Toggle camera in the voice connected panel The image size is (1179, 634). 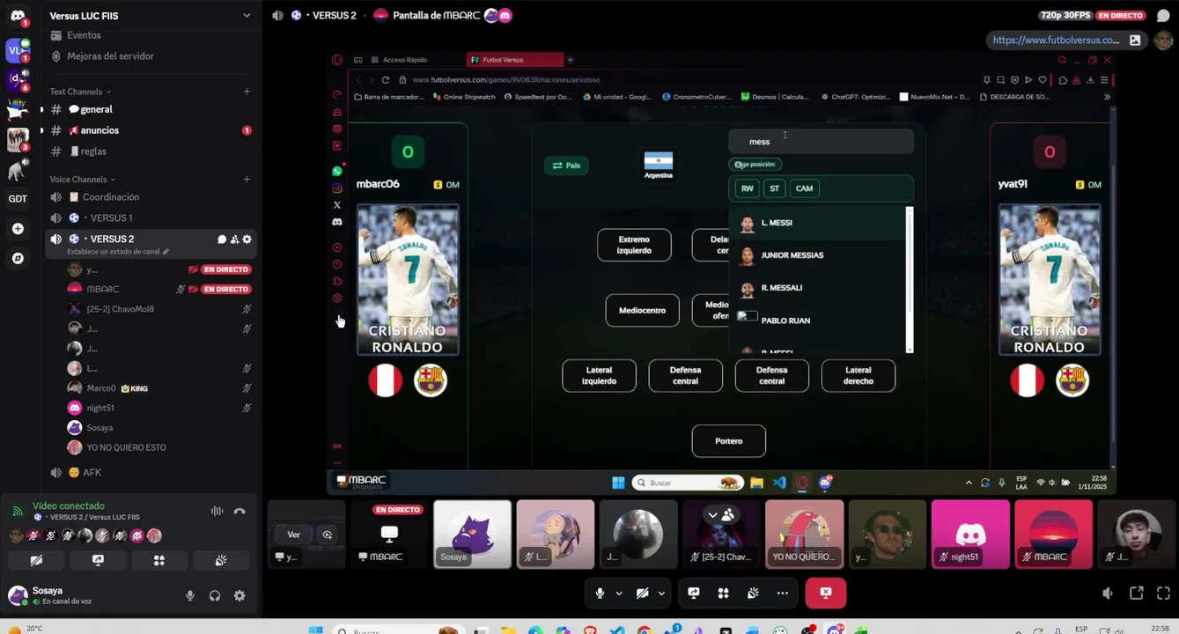coord(36,560)
